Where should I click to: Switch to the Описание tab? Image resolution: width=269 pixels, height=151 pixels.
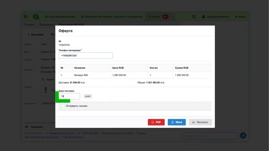(x=36, y=34)
